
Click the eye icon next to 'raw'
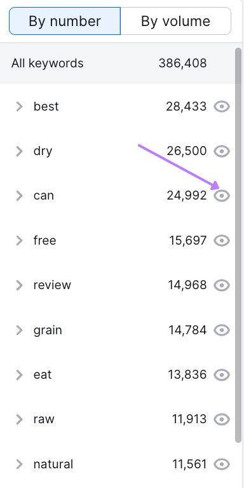222,419
